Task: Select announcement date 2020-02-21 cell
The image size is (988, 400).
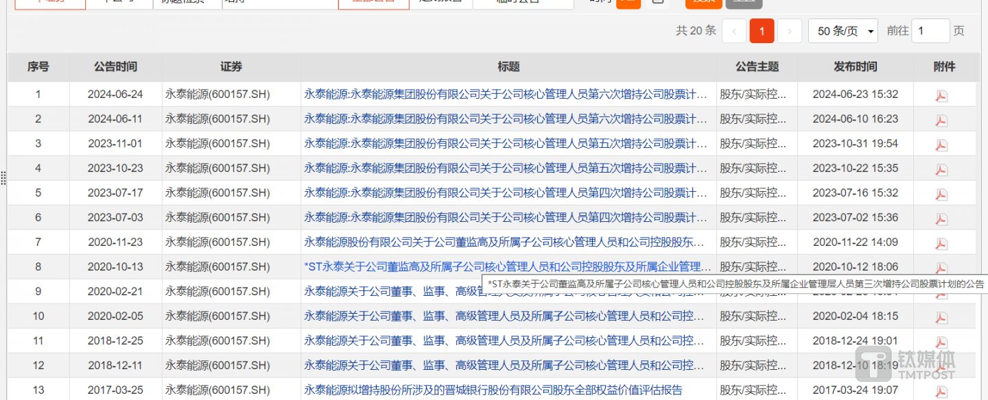Action: [x=115, y=292]
